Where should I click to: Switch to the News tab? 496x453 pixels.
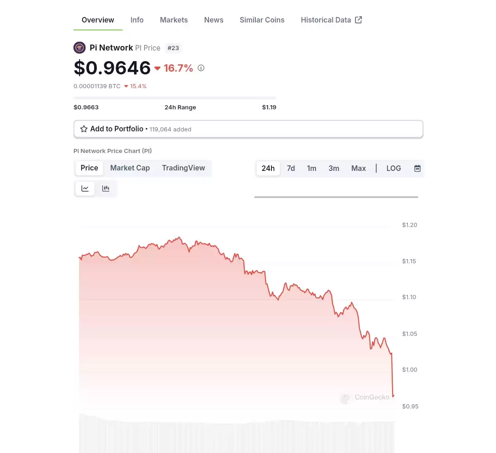click(x=214, y=20)
